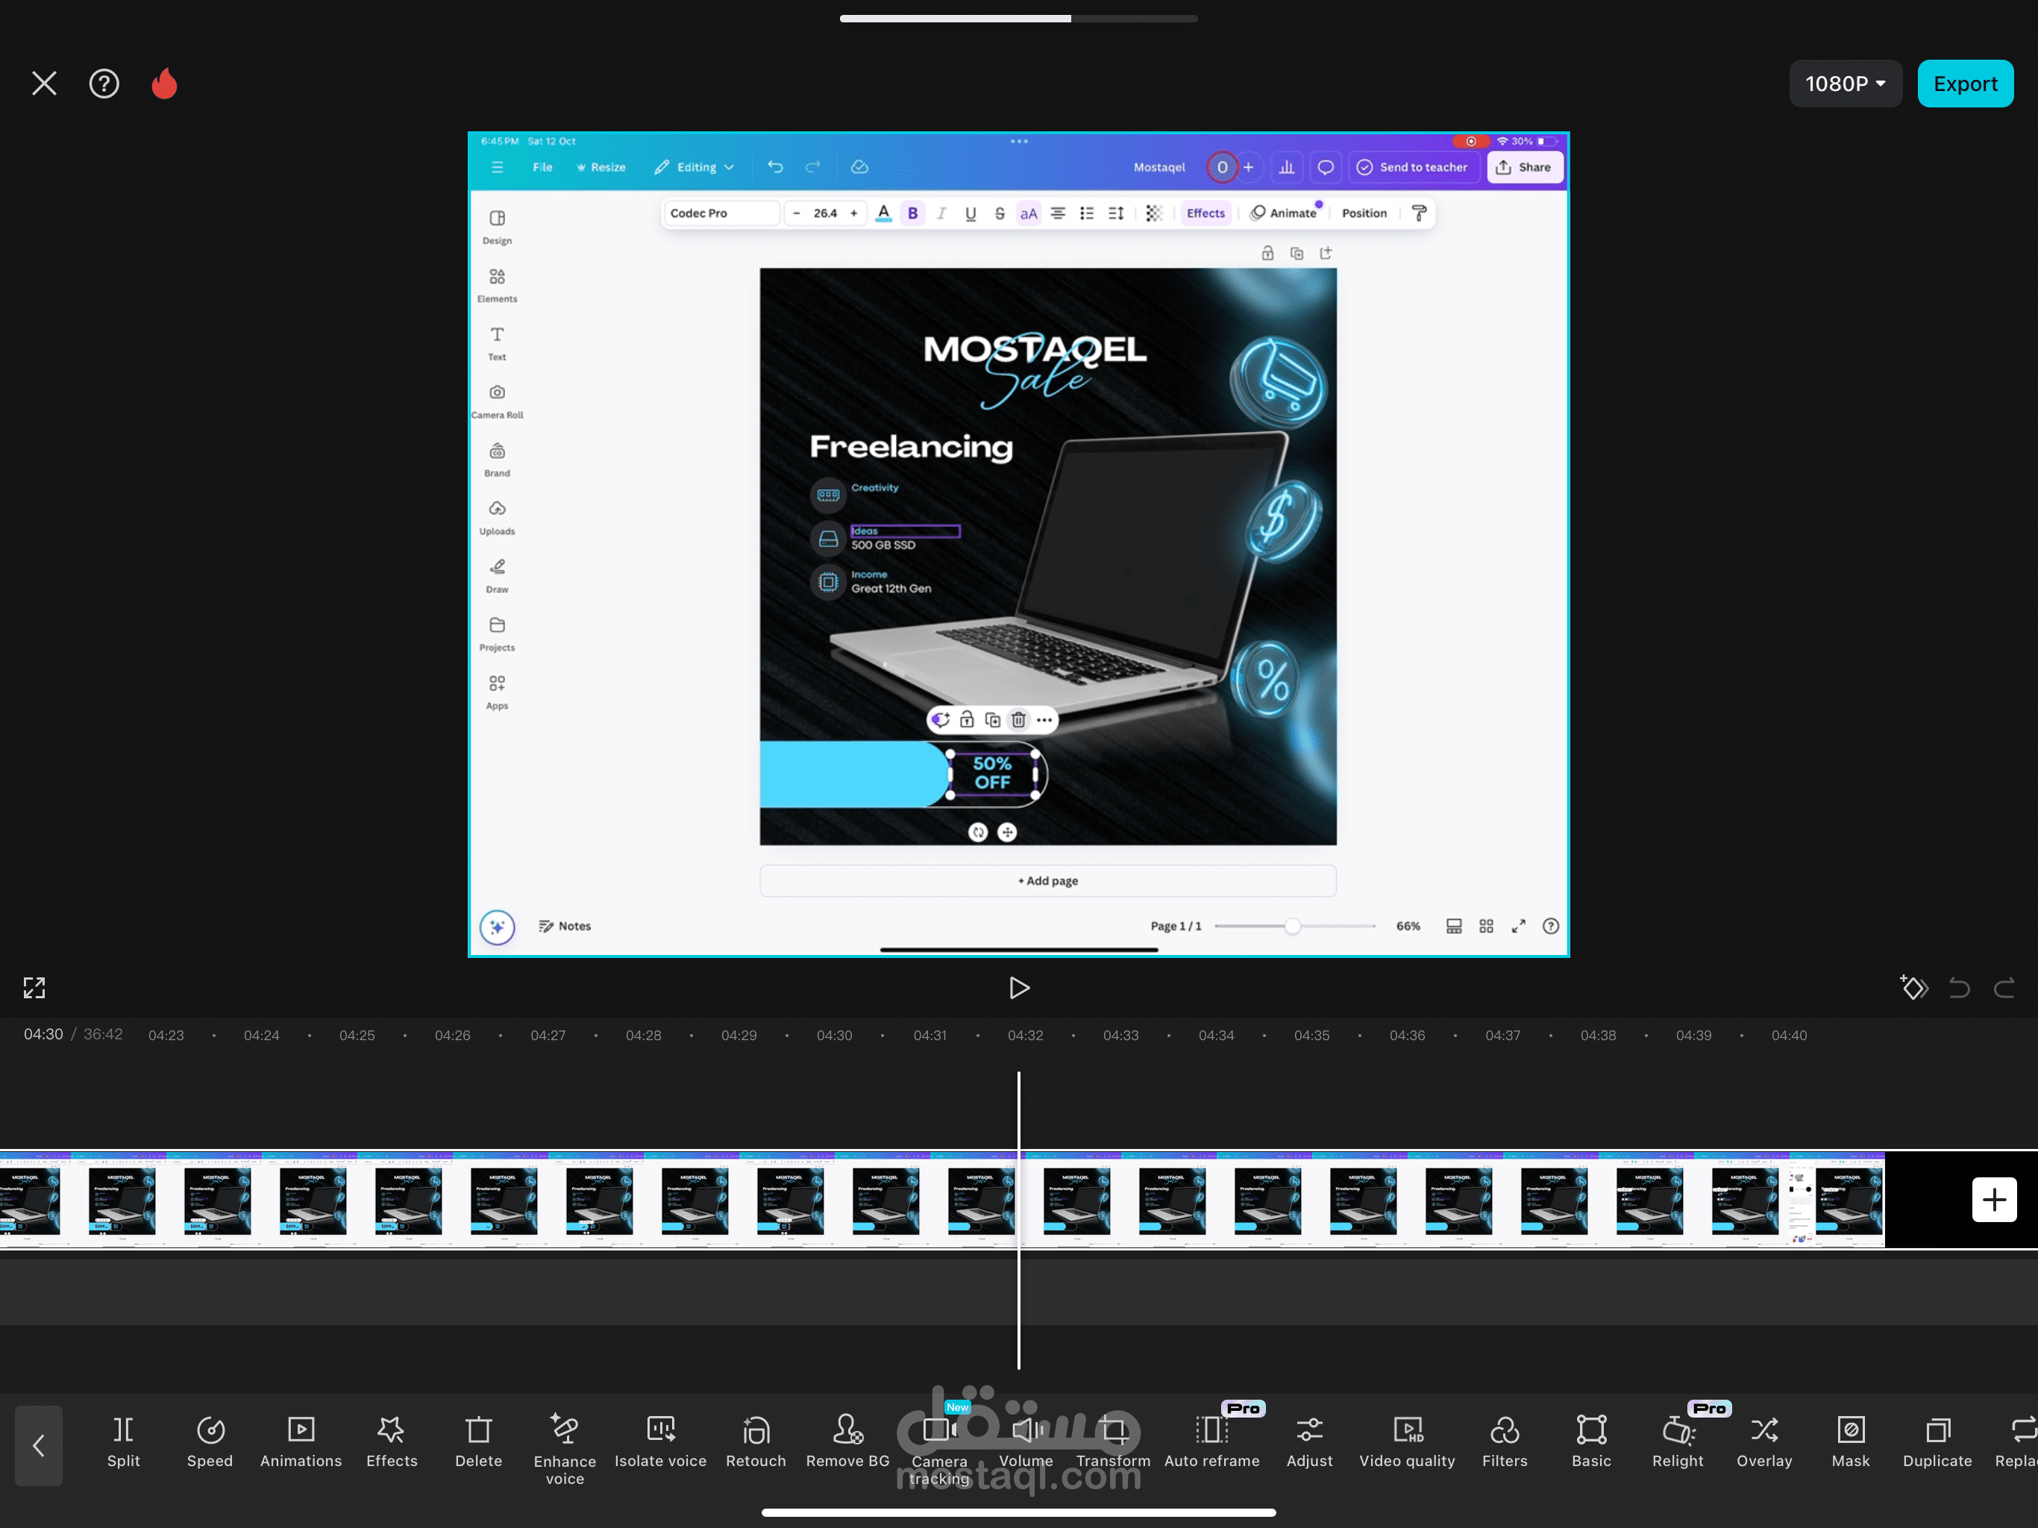Expand the 1080P resolution dropdown
Viewport: 2038px width, 1528px height.
[x=1845, y=84]
